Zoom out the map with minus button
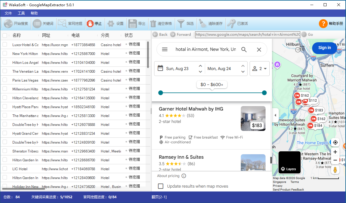 point(335,160)
